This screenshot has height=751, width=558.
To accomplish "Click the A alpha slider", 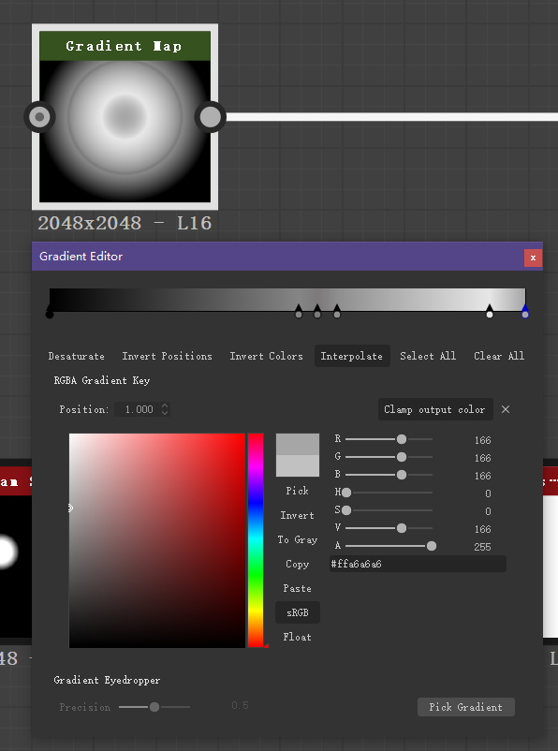I will click(x=390, y=546).
